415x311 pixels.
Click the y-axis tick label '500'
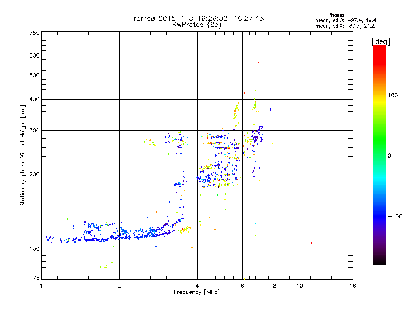click(34, 75)
